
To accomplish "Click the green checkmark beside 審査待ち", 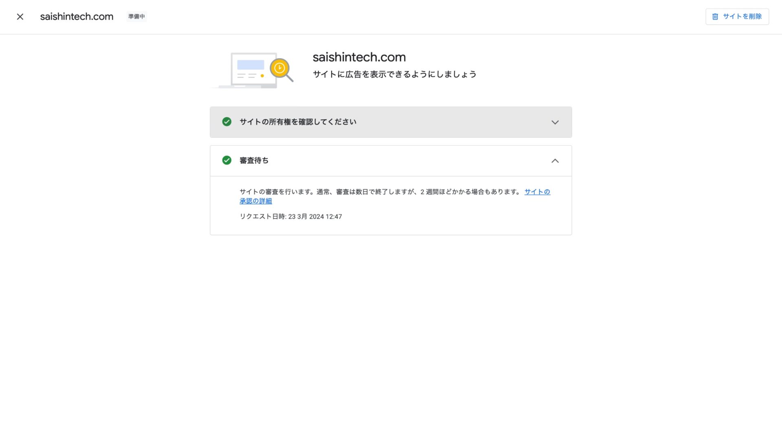I will pyautogui.click(x=227, y=161).
